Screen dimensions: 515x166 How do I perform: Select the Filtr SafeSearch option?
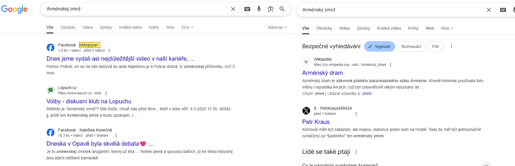pyautogui.click(x=435, y=46)
